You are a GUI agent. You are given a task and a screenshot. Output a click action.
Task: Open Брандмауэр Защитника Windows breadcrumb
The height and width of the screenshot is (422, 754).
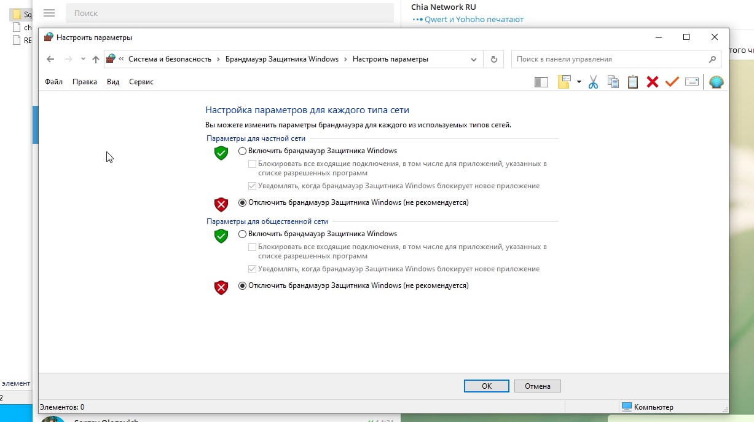(x=282, y=59)
